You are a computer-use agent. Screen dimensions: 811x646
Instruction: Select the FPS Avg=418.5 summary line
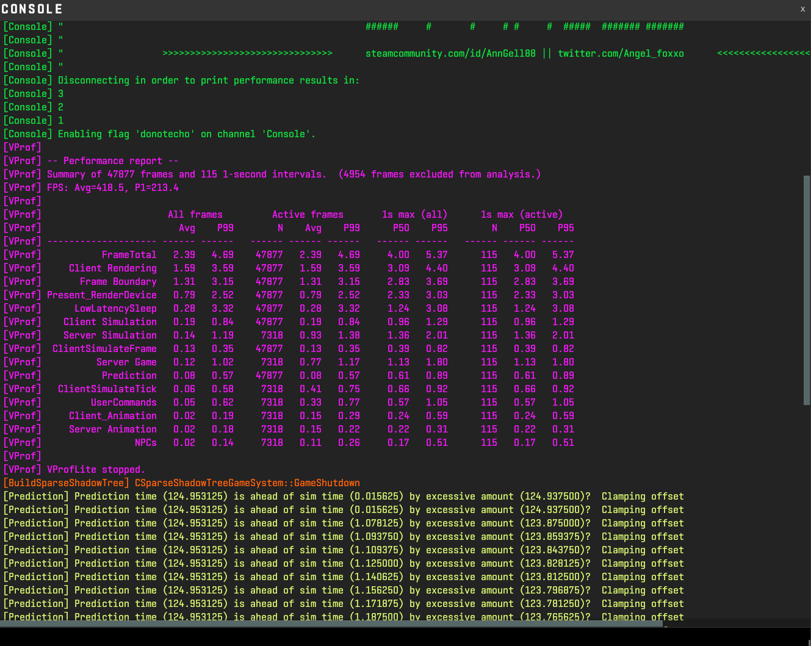point(113,188)
